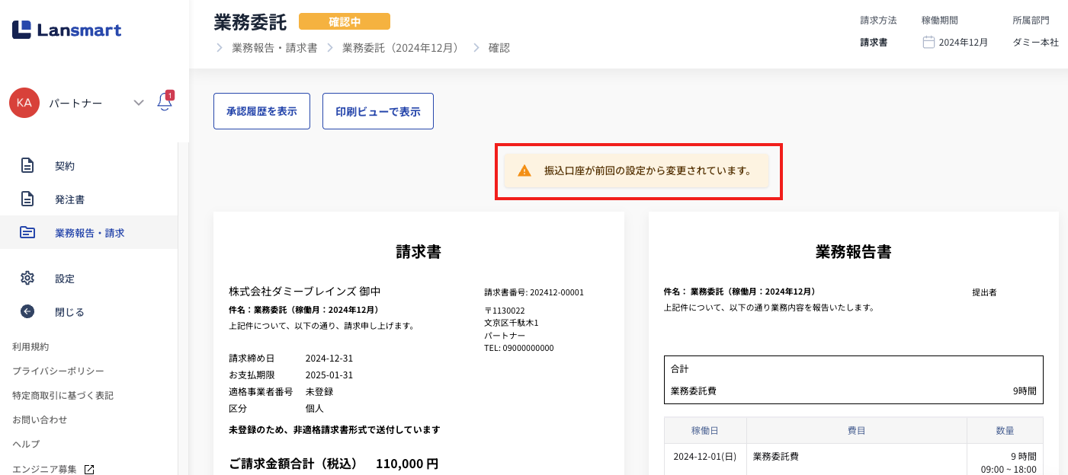Open the notification bell
The image size is (1068, 475).
165,102
